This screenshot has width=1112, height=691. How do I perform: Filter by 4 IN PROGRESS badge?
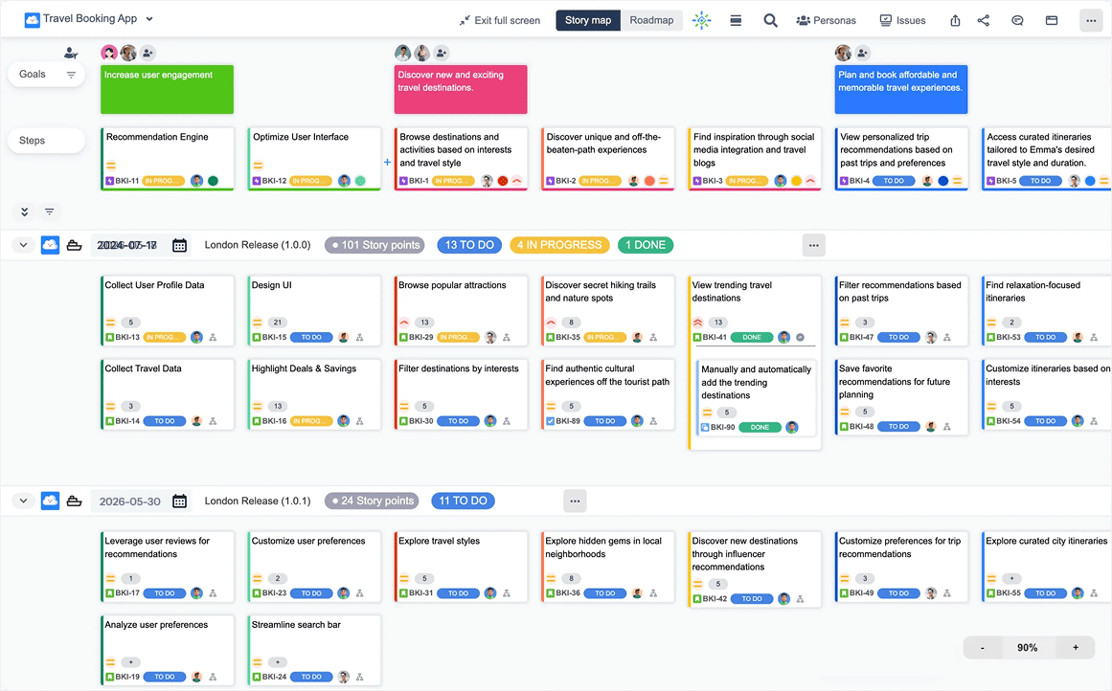[558, 245]
